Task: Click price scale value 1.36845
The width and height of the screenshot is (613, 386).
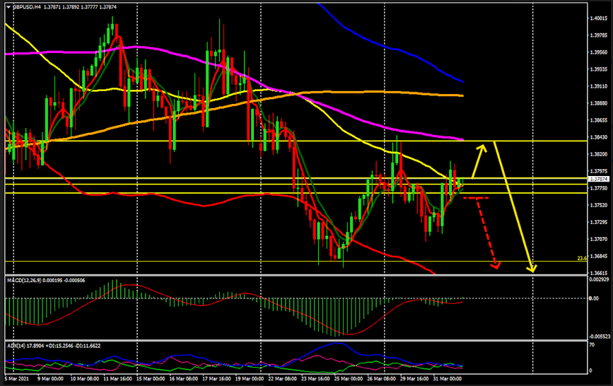Action: pos(599,256)
